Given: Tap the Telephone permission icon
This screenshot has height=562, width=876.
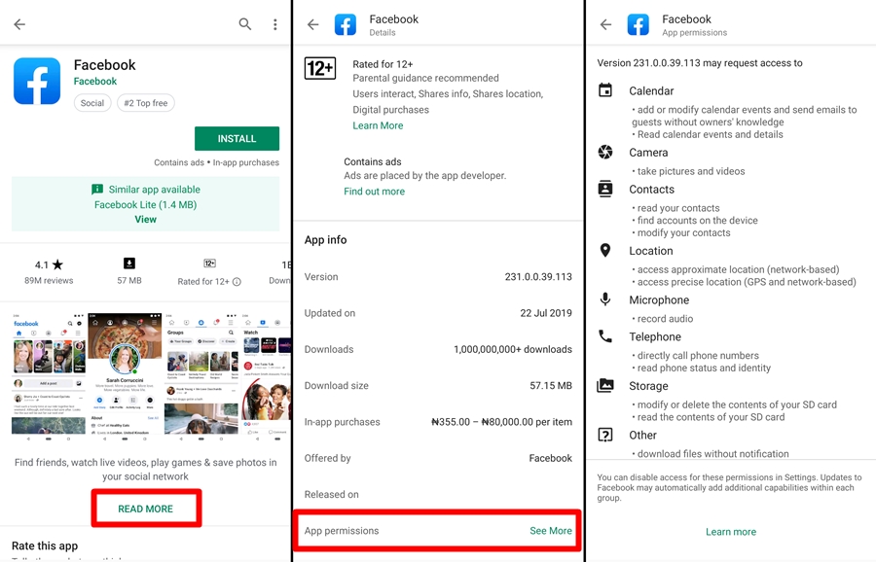Looking at the screenshot, I should click(605, 336).
